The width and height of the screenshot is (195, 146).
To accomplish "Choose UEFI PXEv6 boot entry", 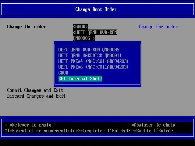I will (93, 67).
